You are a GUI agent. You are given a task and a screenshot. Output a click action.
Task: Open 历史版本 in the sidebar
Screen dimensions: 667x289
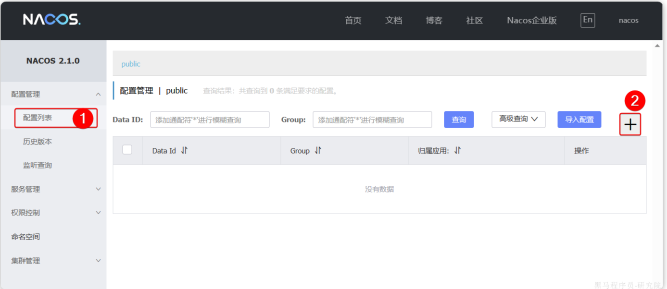(x=38, y=142)
